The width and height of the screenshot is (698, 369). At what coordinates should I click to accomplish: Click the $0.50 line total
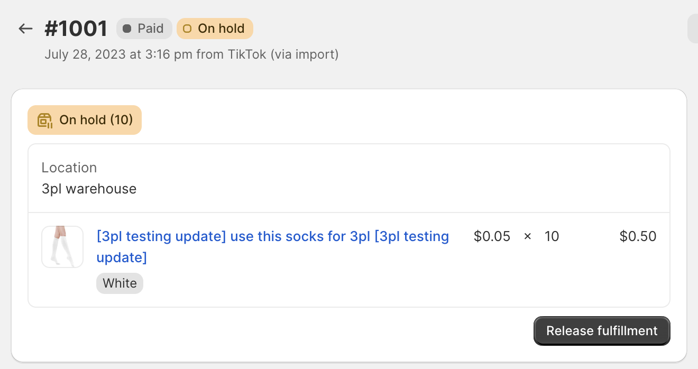(x=638, y=236)
